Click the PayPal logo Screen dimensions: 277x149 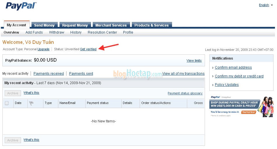(21, 6)
